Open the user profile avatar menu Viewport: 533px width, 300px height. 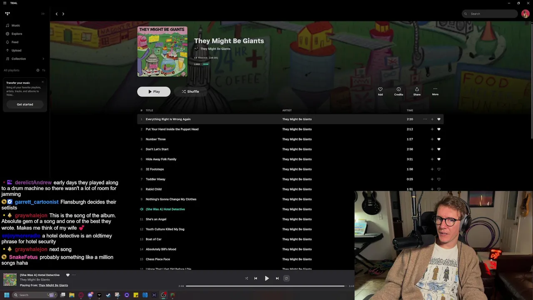(526, 14)
